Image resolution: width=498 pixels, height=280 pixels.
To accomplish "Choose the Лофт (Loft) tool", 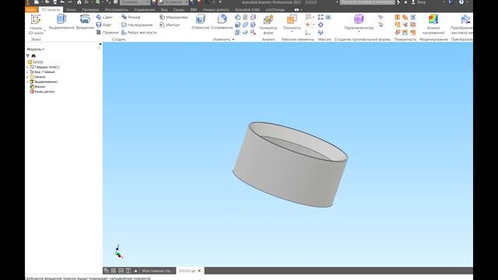I will click(x=103, y=25).
